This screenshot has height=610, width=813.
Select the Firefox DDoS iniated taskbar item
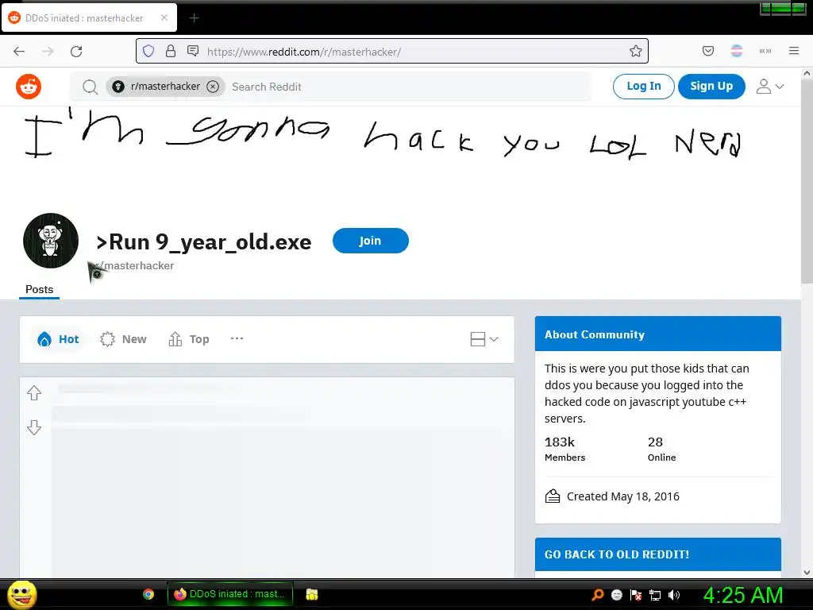229,594
